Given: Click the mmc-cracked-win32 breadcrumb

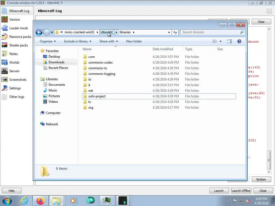Looking at the screenshot, I should pos(79,32).
